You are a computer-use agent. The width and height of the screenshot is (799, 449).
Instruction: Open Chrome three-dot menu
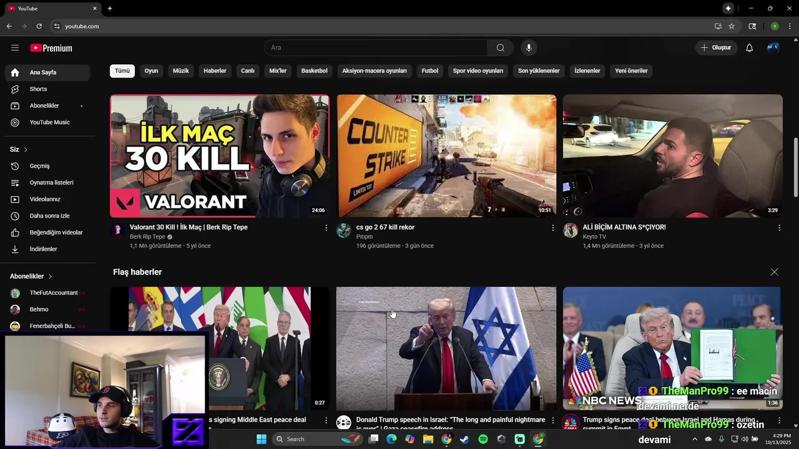(x=790, y=26)
